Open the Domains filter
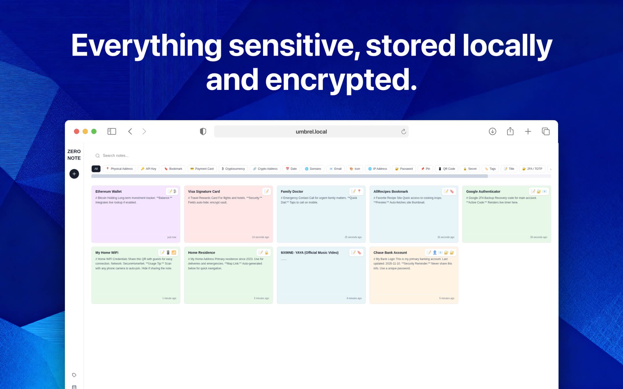This screenshot has height=389, width=623. point(313,169)
